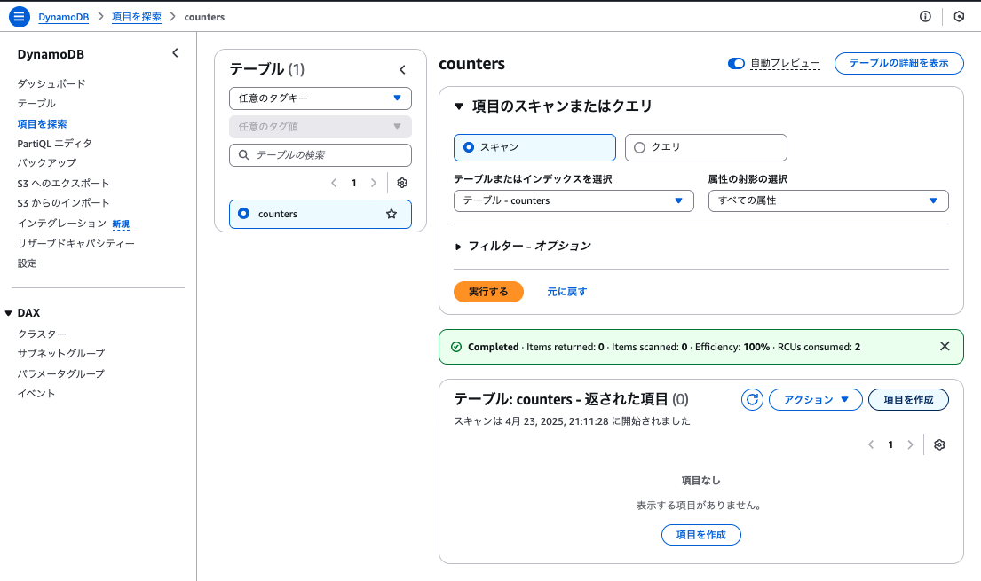The height and width of the screenshot is (581, 981).
Task: Click search magnifier in テーブルの検索 field
Action: click(x=244, y=155)
